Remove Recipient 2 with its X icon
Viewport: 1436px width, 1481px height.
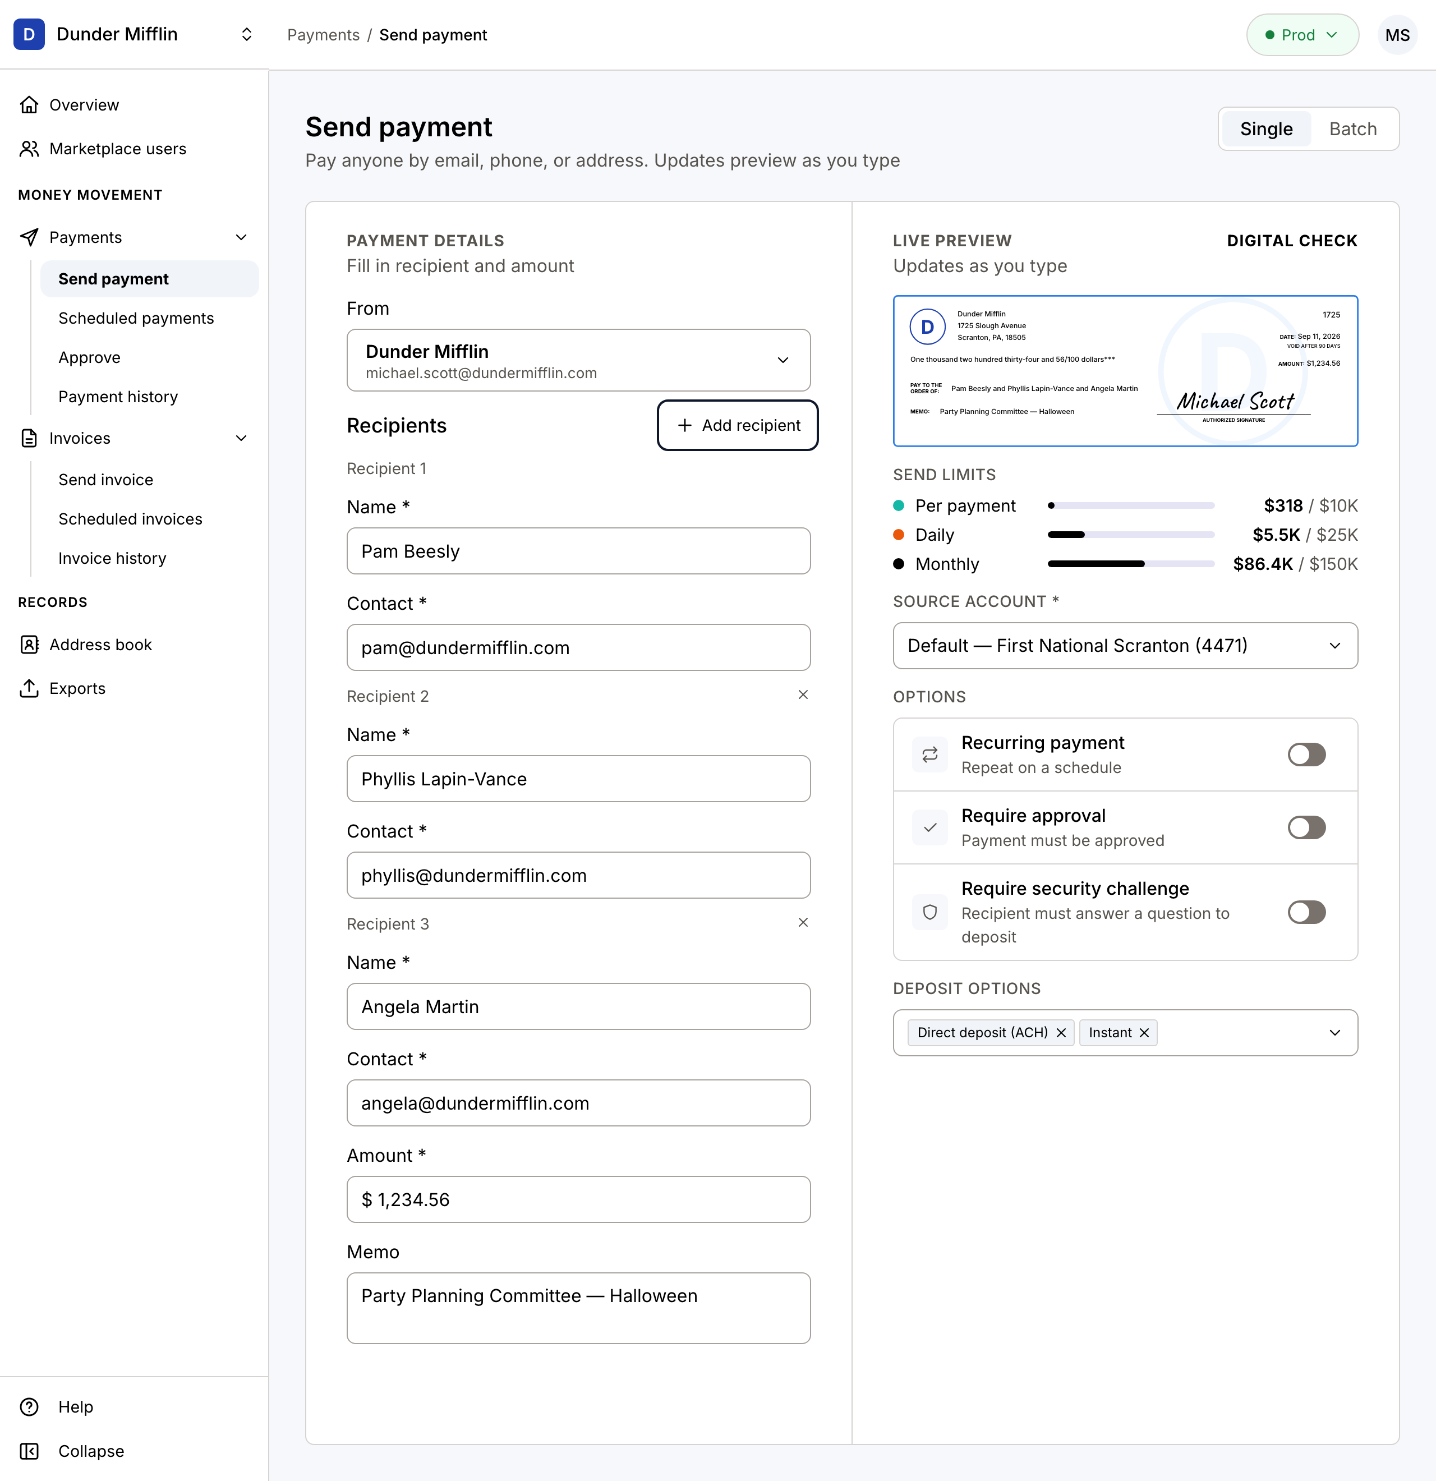click(803, 694)
